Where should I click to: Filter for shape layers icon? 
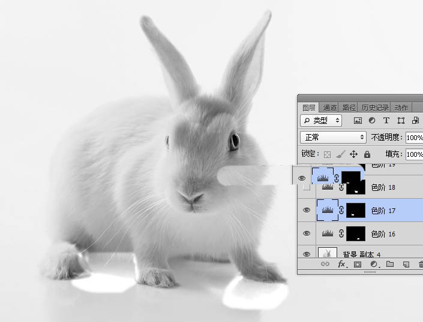[x=401, y=121]
